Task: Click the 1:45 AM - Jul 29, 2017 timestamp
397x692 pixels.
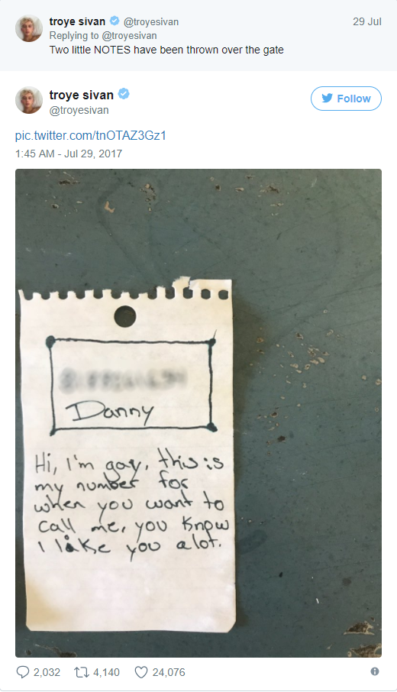Action: coord(69,154)
